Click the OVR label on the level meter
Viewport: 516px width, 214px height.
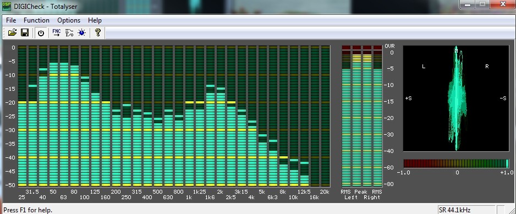(x=389, y=46)
